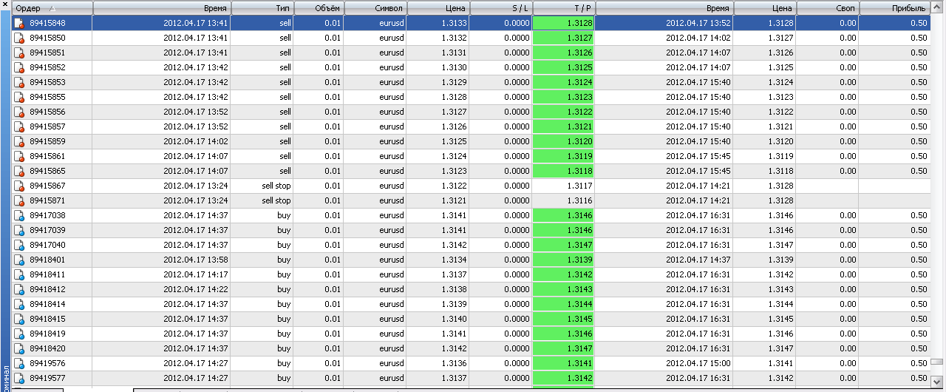Image resolution: width=946 pixels, height=392 pixels.
Task: Click the buy order icon for 89418415
Action: pyautogui.click(x=19, y=319)
